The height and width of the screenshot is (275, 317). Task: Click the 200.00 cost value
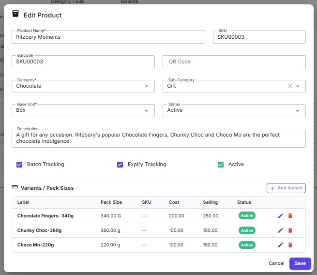coord(177,216)
